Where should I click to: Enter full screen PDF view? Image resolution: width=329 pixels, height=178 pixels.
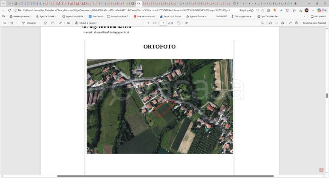tap(290, 23)
